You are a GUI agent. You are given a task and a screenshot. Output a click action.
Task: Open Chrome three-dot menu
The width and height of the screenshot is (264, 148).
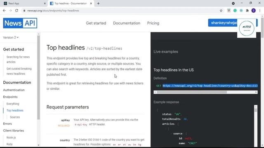click(260, 11)
